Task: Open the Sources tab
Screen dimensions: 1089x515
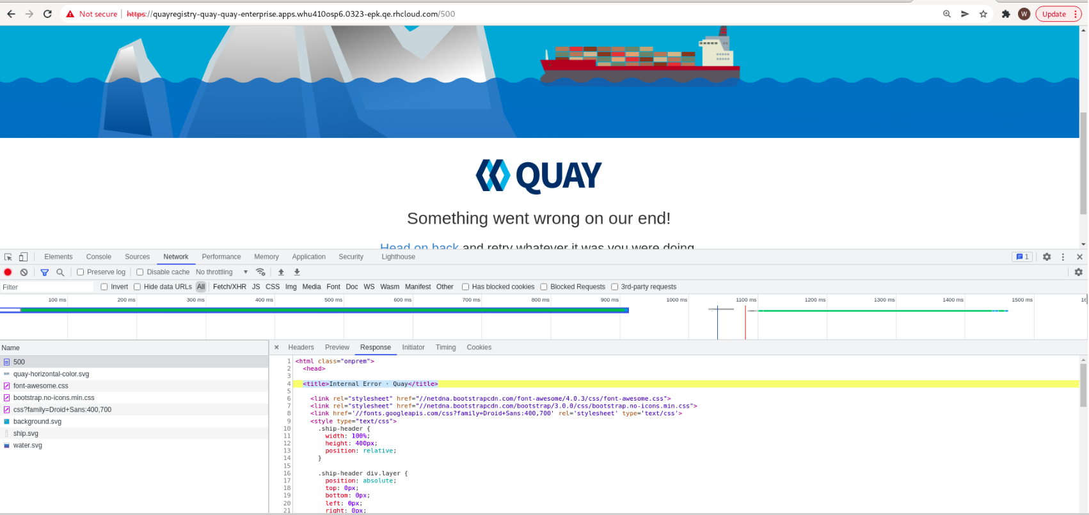Action: 138,257
